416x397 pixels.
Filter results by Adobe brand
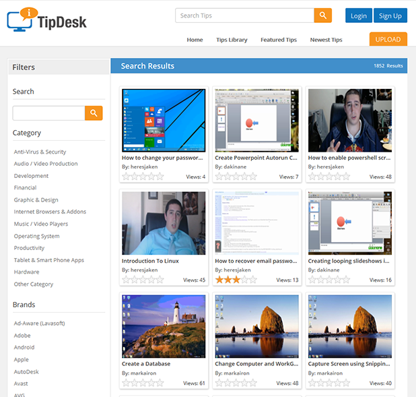point(22,335)
